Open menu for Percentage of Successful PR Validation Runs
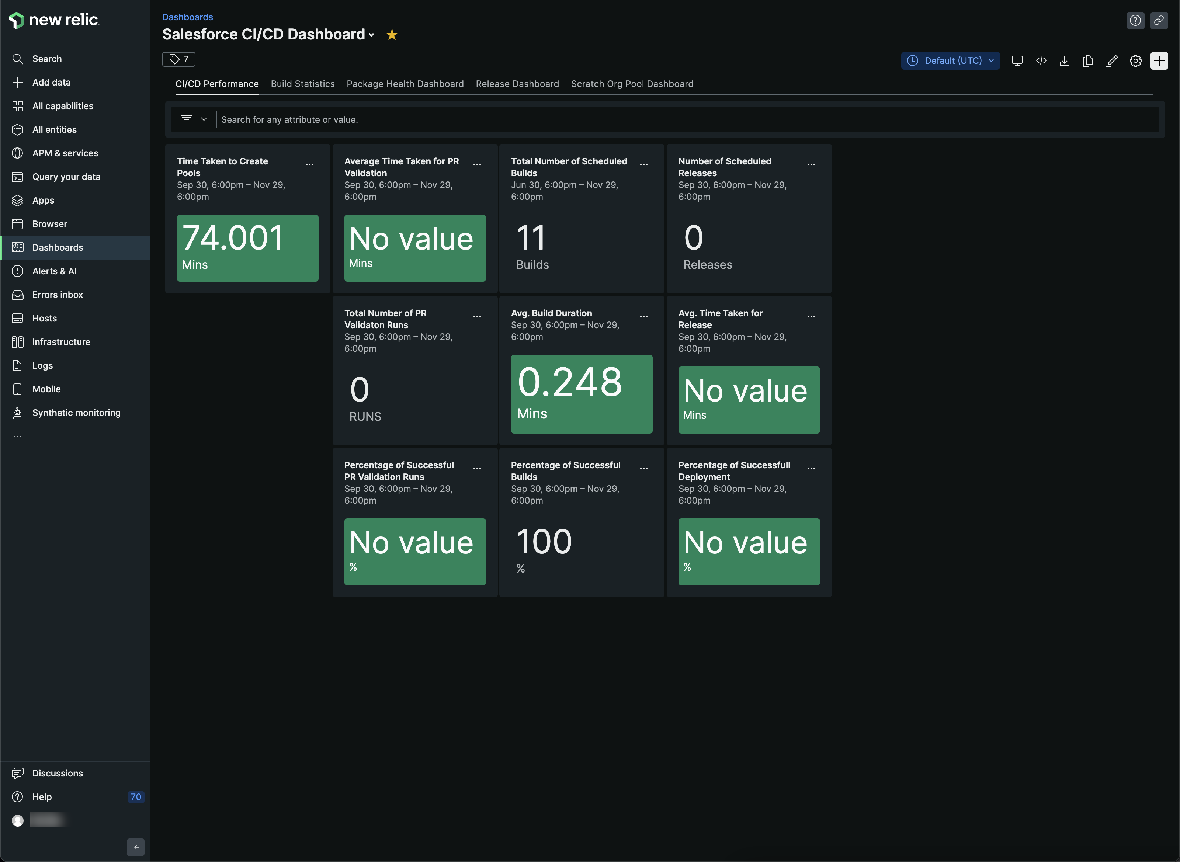 (x=477, y=468)
